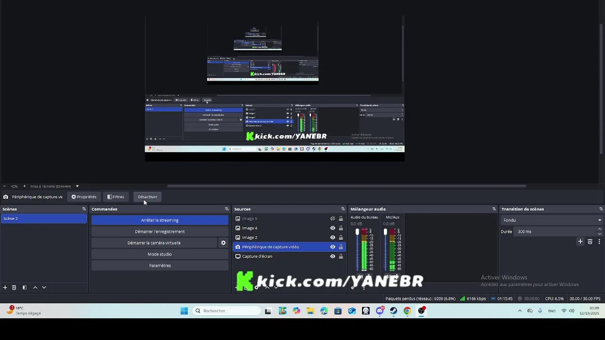Select the Capture d'écran source row
Viewport: 605px width, 340px height.
(x=289, y=256)
